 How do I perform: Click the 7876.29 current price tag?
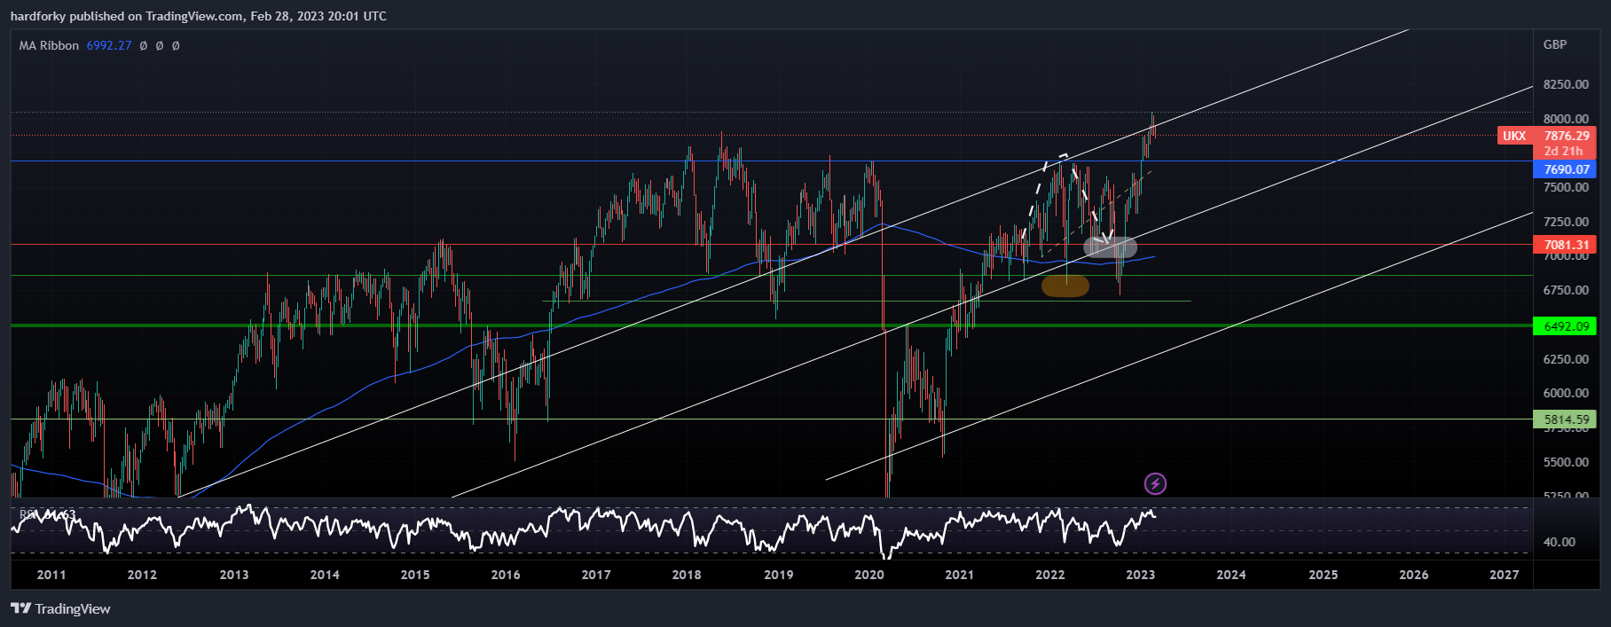pyautogui.click(x=1566, y=136)
